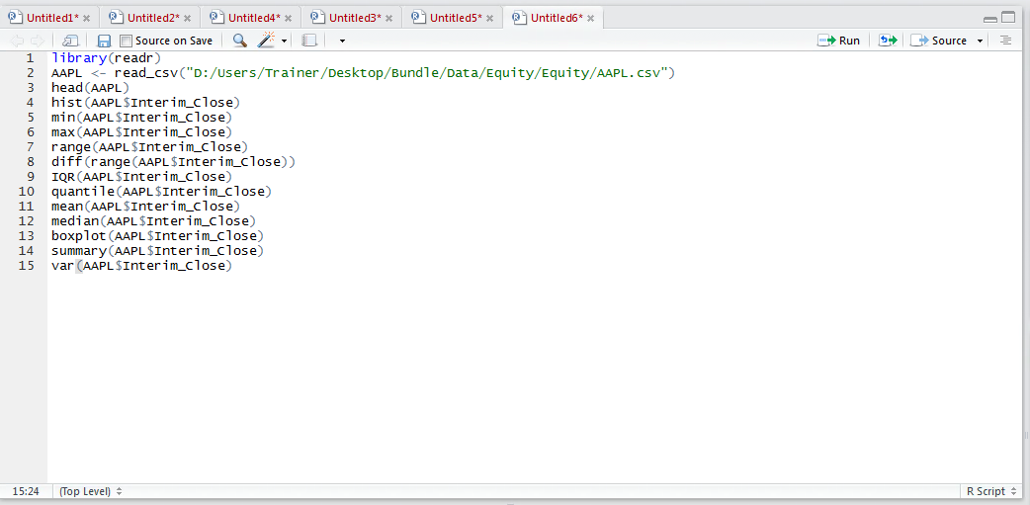Click the head(AAPL) line
The width and height of the screenshot is (1030, 505).
point(91,87)
